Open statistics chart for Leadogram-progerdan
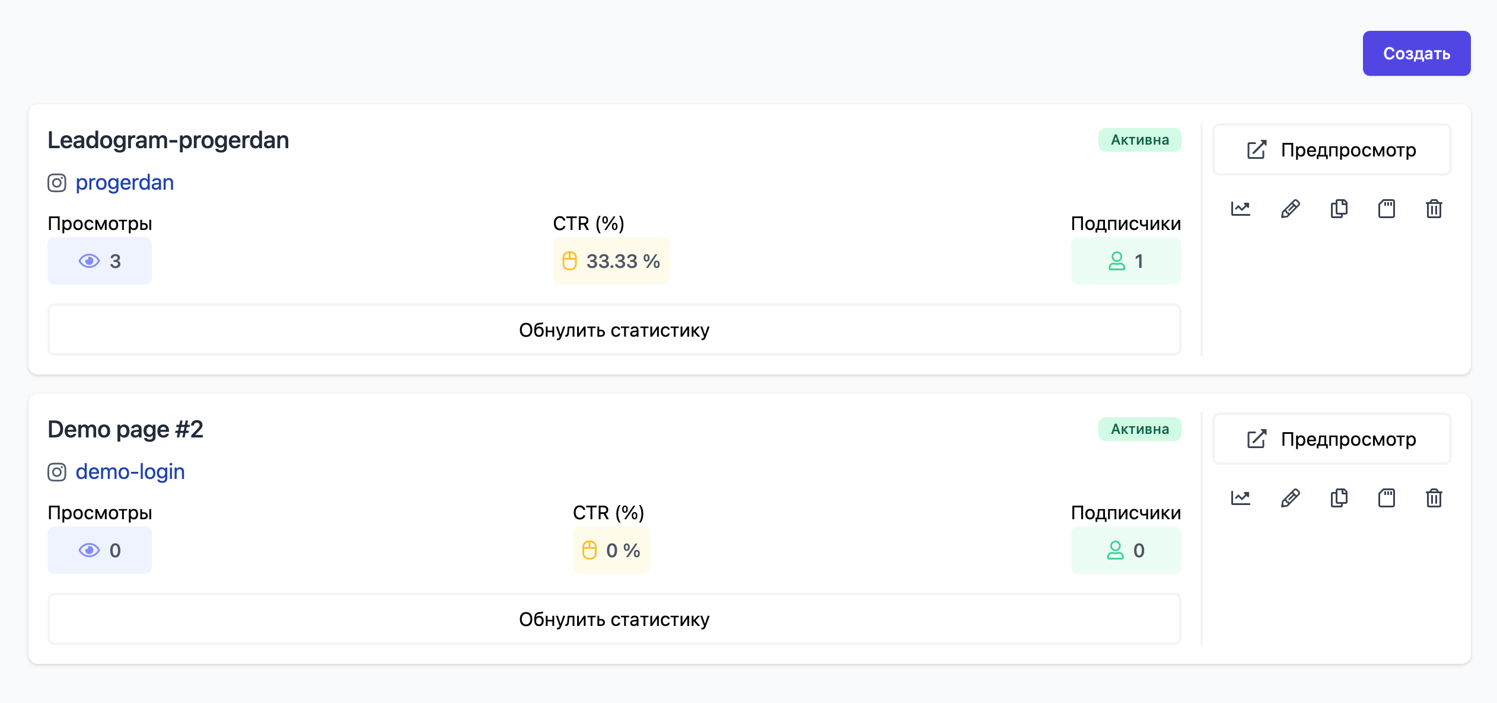The width and height of the screenshot is (1497, 703). [1240, 209]
